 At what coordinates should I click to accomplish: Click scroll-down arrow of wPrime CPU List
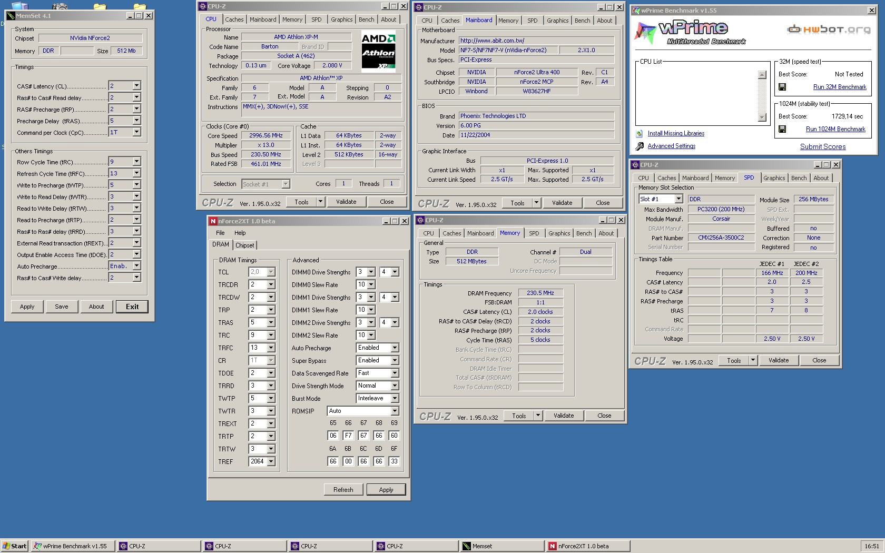[x=762, y=117]
